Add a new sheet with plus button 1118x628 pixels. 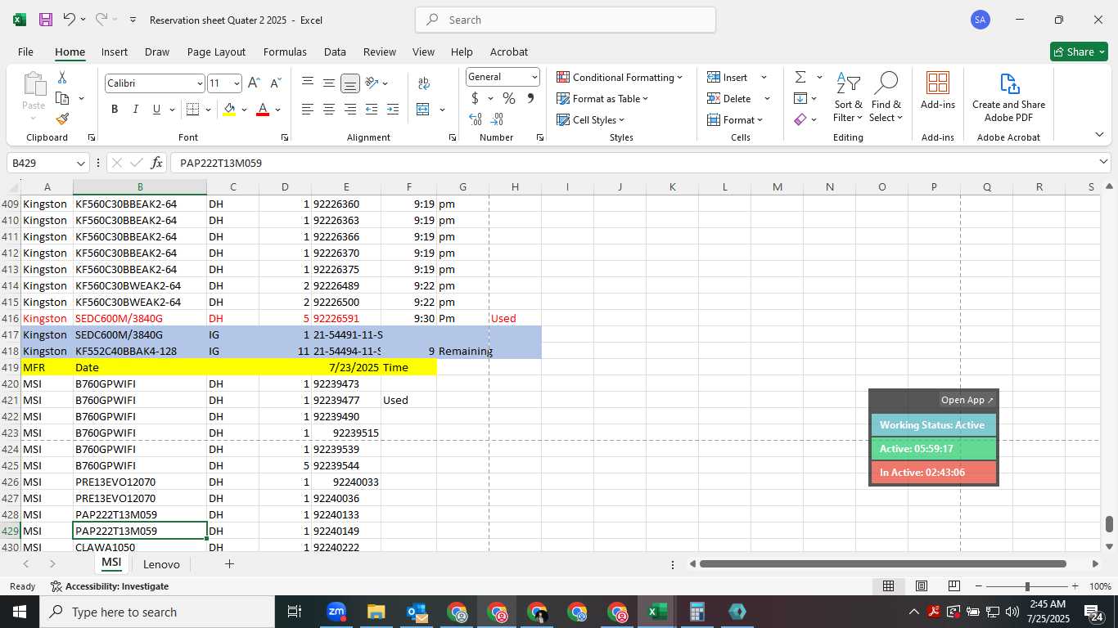[229, 564]
